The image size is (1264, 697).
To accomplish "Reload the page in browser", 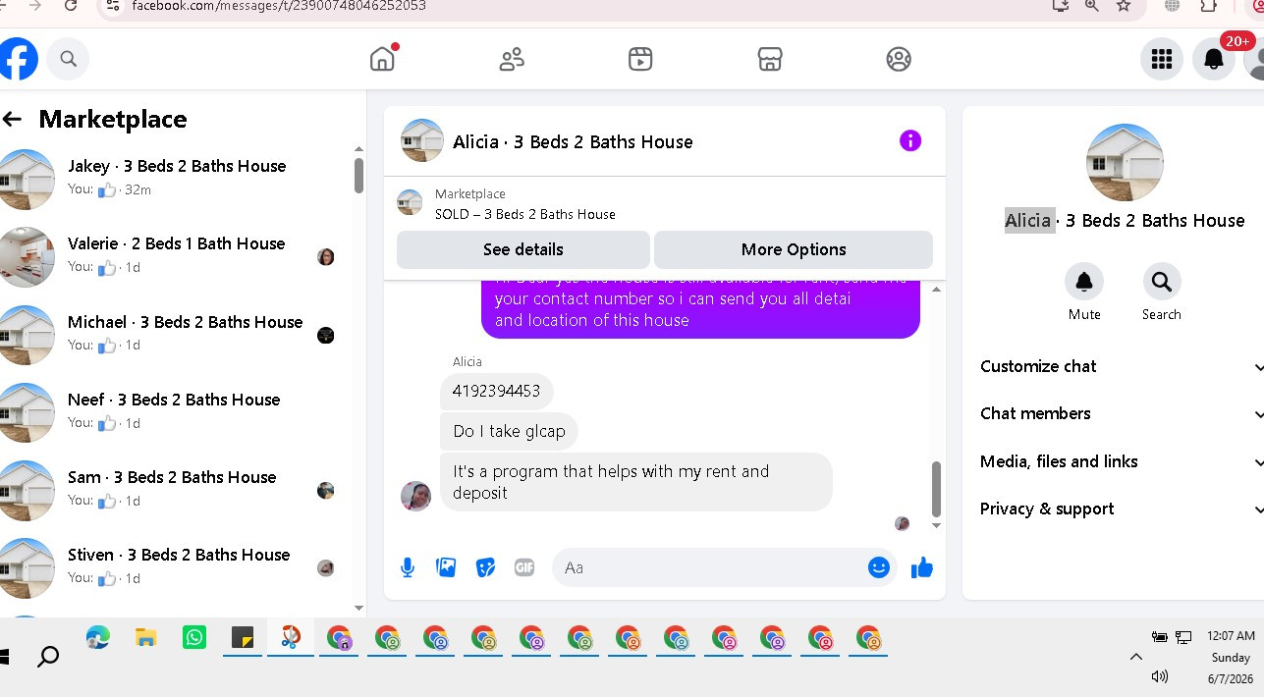I will click(71, 6).
